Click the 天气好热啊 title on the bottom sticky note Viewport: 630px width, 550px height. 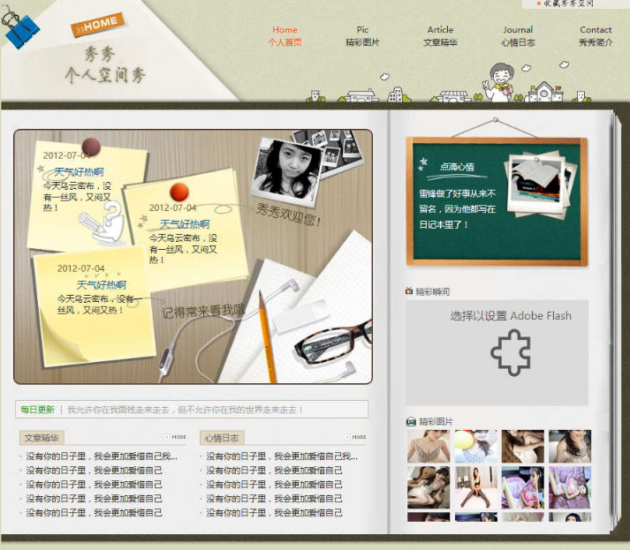coord(101,285)
